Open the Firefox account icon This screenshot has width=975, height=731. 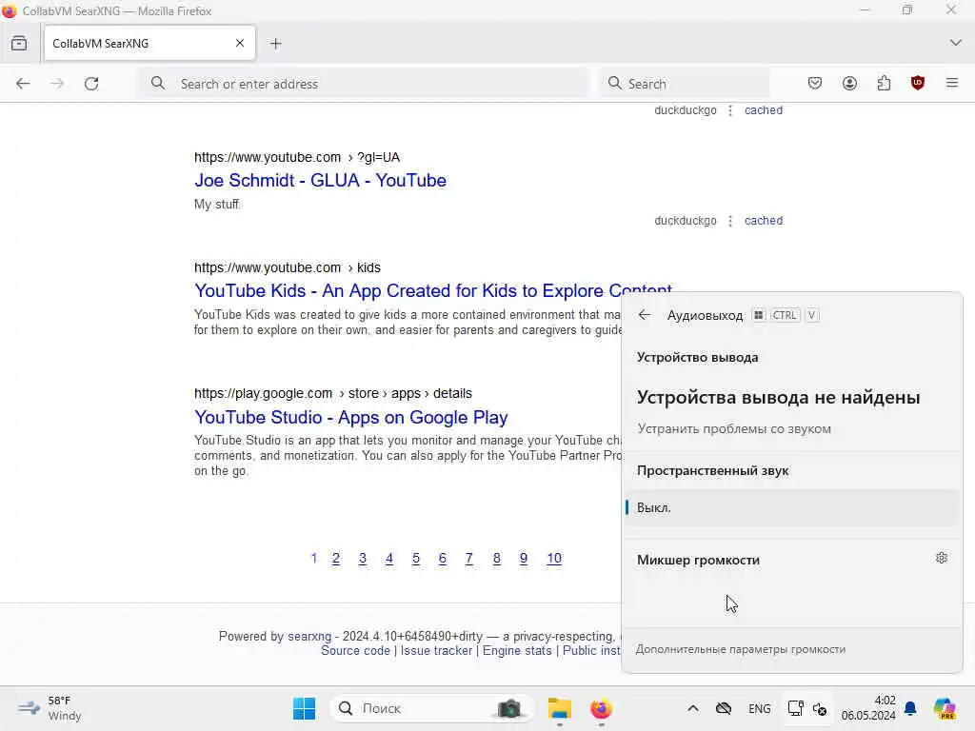tap(849, 84)
